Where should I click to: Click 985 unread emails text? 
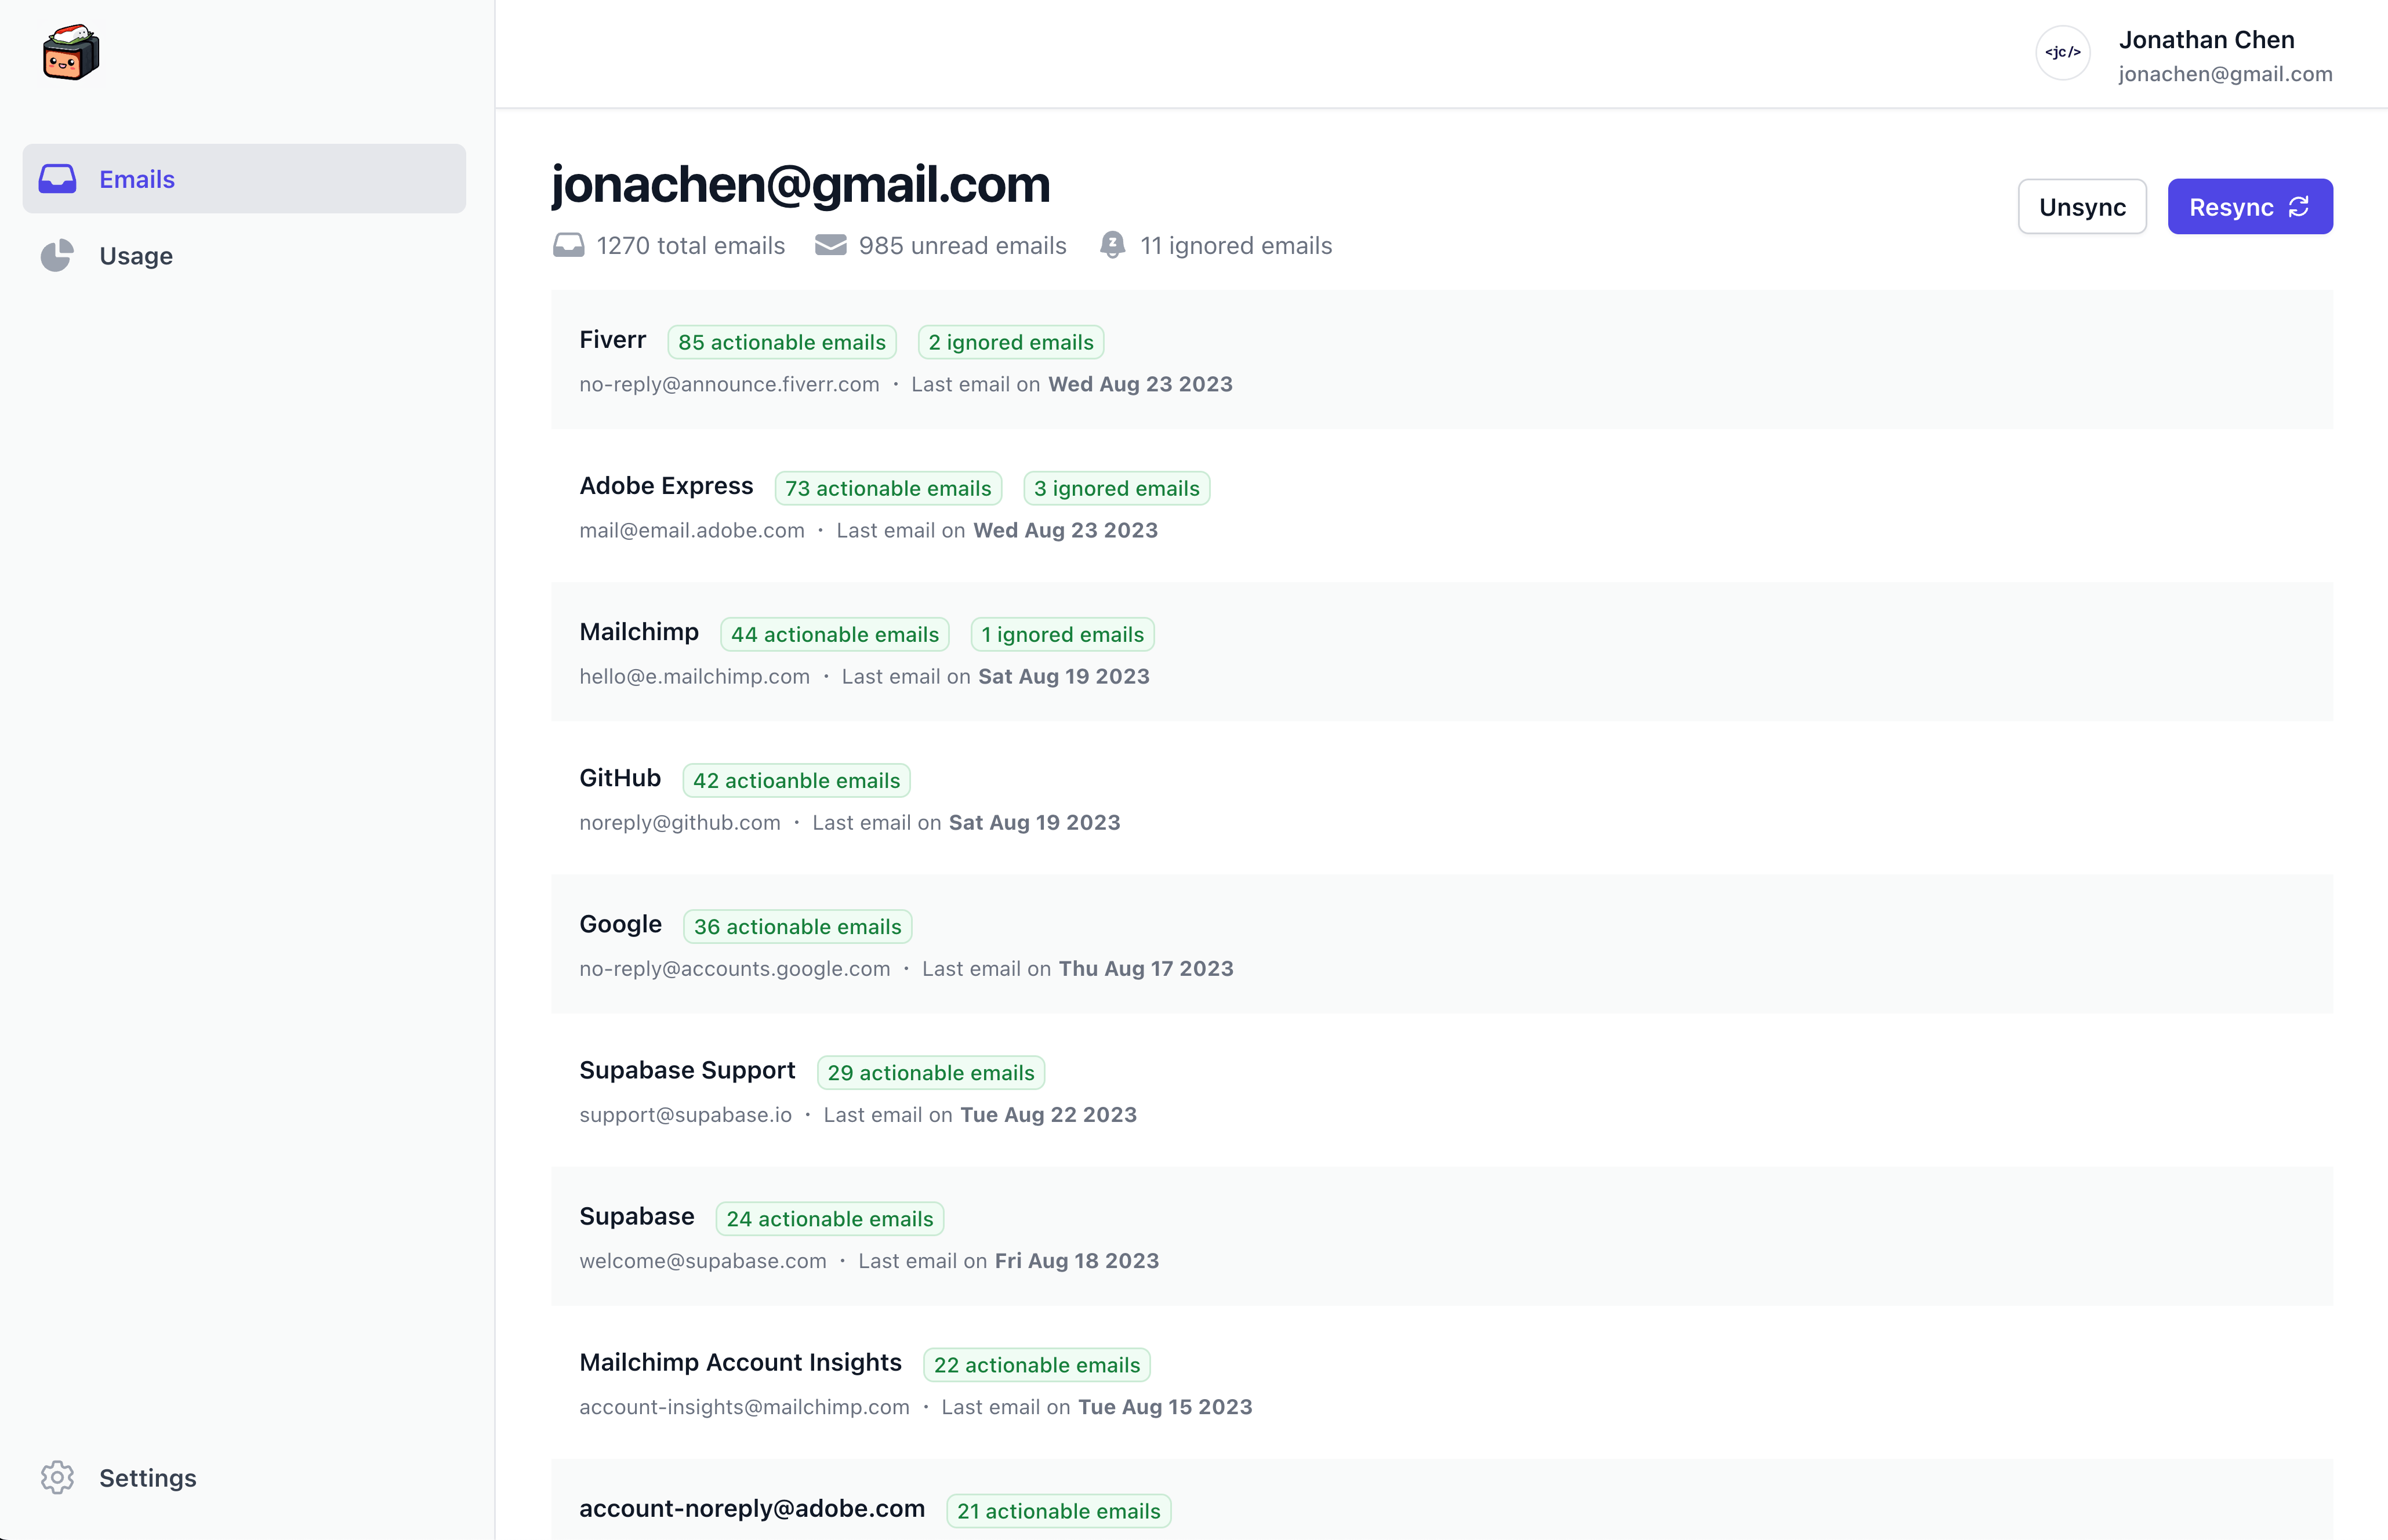[x=962, y=245]
